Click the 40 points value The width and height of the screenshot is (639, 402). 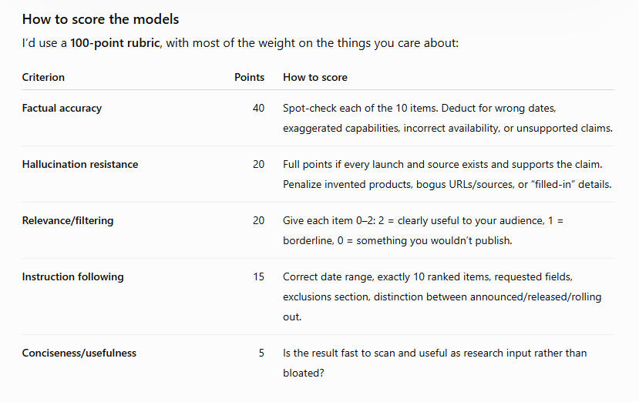tap(258, 108)
